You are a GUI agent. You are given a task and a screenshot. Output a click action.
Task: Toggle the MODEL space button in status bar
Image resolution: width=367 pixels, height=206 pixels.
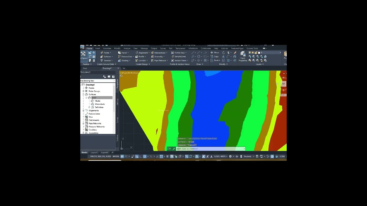pos(116,157)
